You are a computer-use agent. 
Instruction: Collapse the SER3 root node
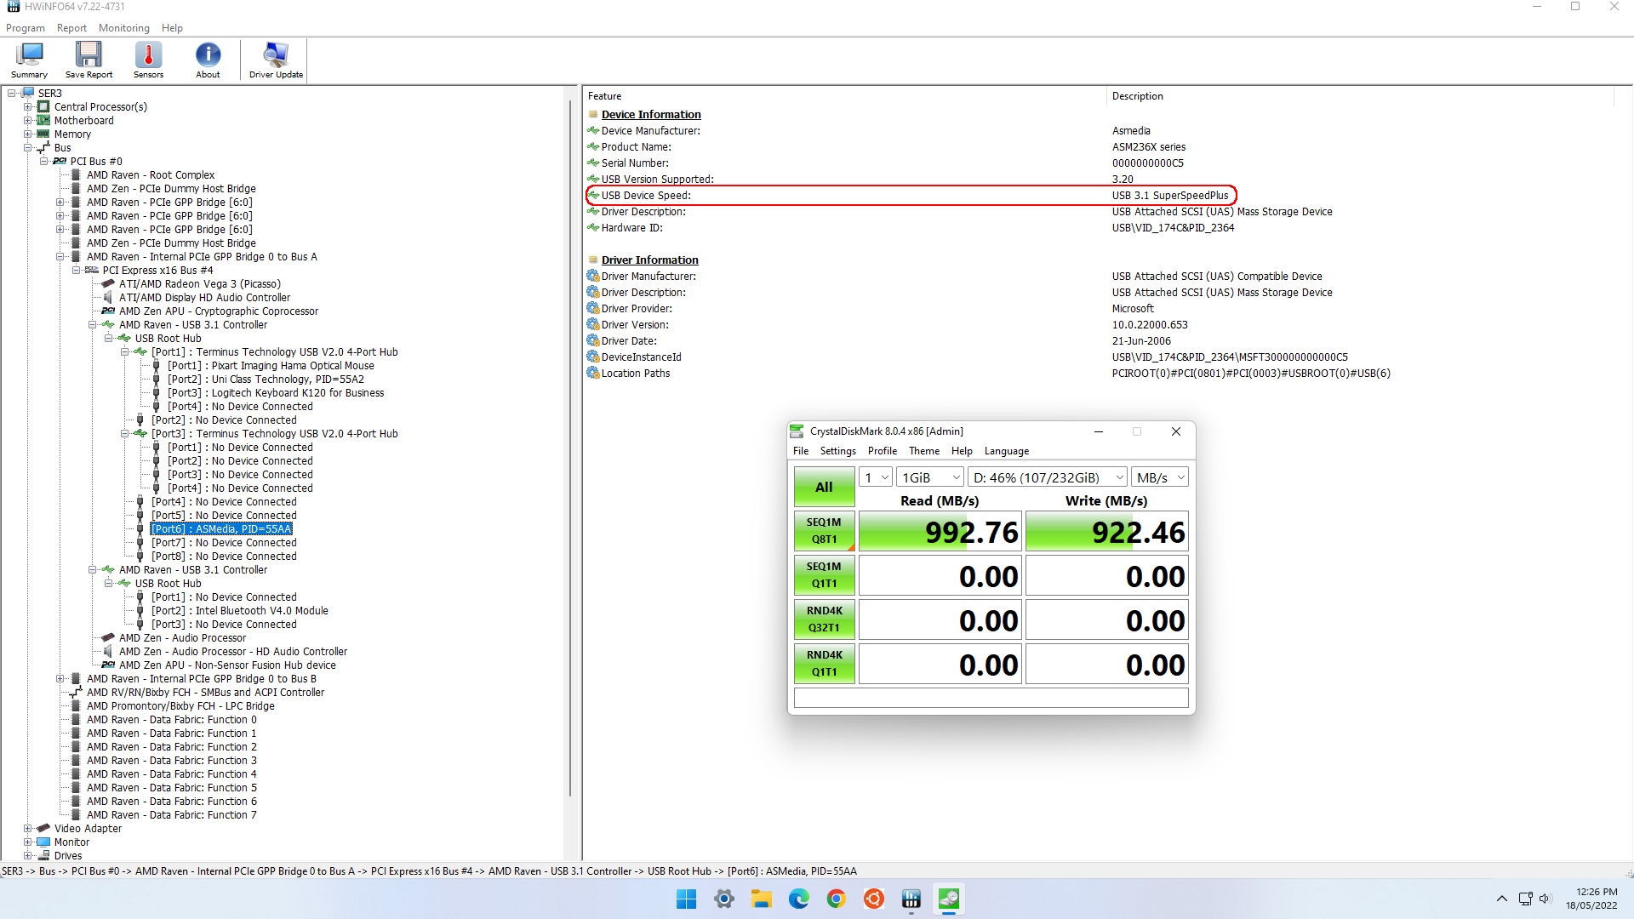12,94
